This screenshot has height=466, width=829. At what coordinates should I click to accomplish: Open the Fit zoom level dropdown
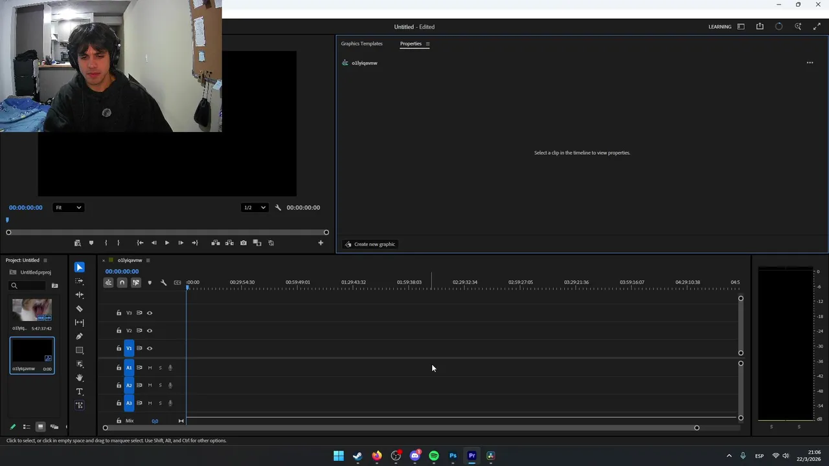coord(68,208)
